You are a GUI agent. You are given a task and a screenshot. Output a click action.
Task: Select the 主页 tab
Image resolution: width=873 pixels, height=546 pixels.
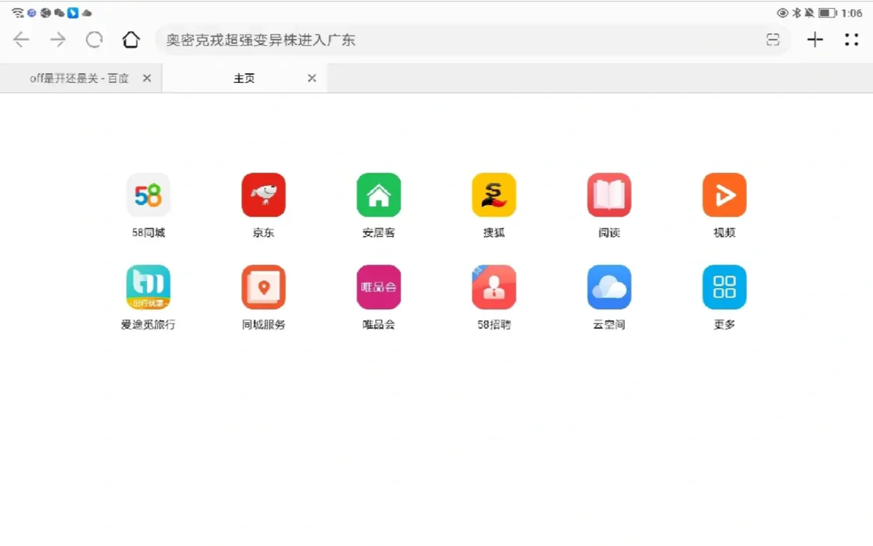[x=244, y=78]
